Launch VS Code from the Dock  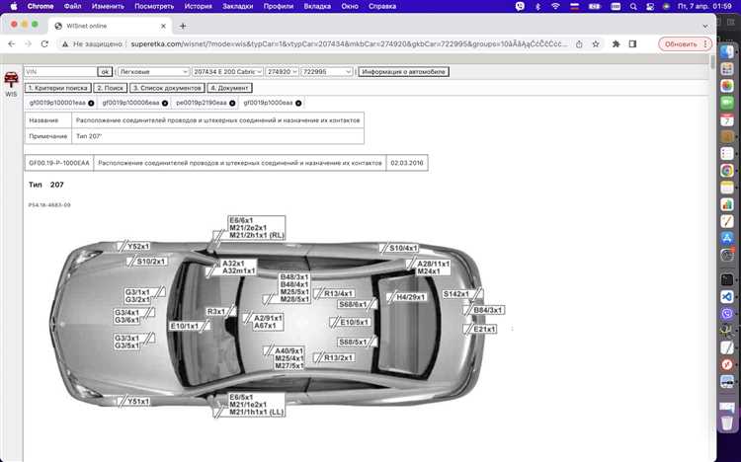pyautogui.click(x=727, y=296)
